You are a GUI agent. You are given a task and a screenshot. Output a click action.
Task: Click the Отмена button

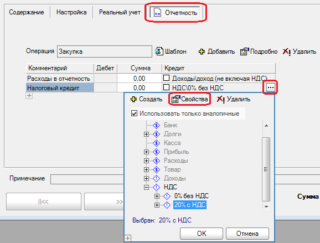click(x=247, y=234)
